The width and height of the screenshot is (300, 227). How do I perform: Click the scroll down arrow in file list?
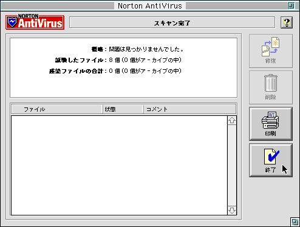click(232, 211)
